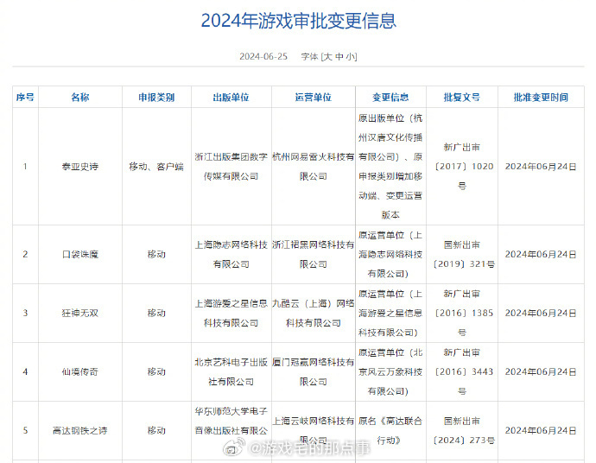Click serial number 5 cell
Viewport: 596px width, 463px height.
click(25, 431)
